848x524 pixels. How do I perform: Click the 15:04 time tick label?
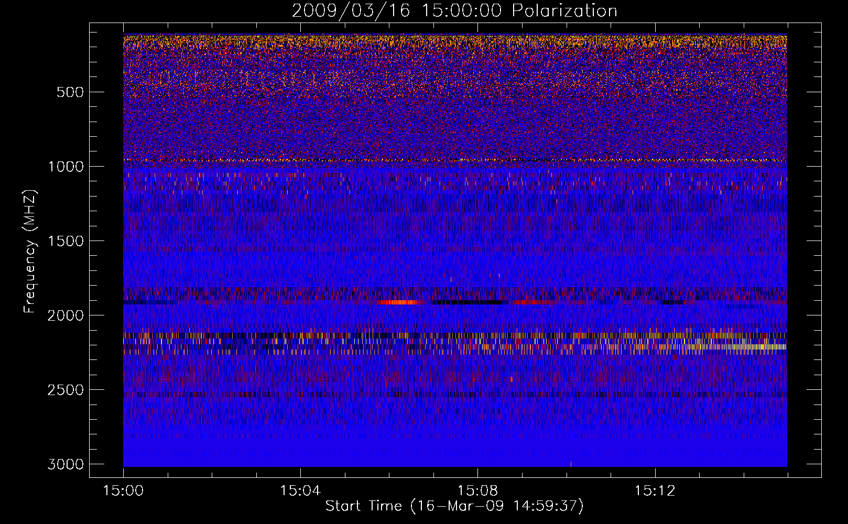pos(300,491)
